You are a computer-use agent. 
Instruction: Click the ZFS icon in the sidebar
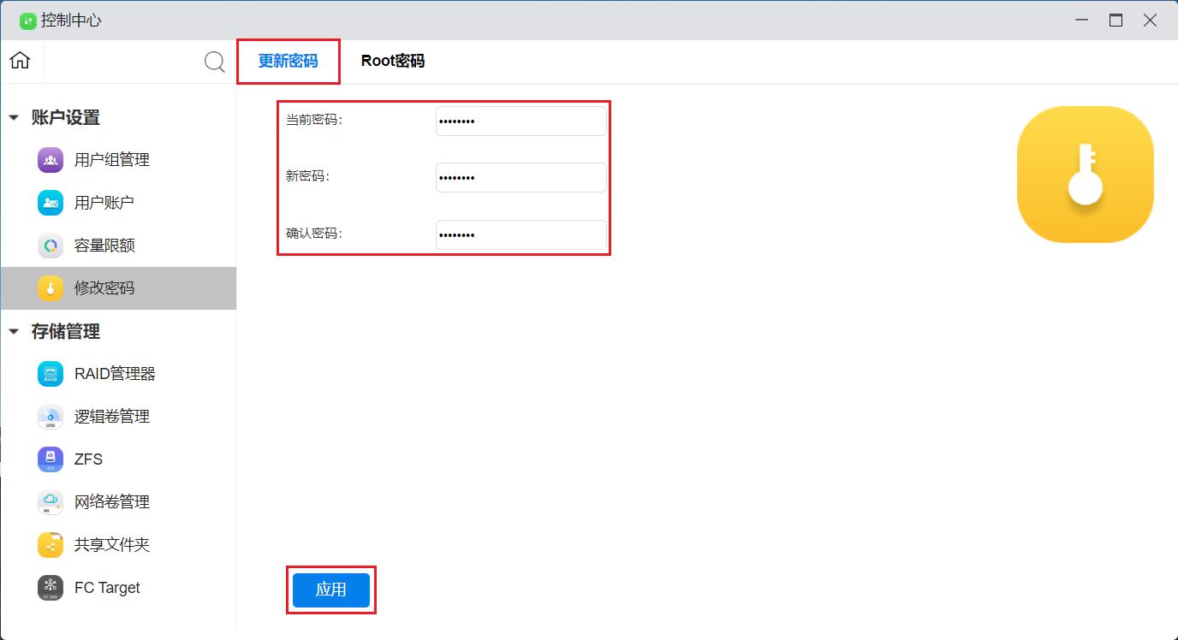(51, 459)
